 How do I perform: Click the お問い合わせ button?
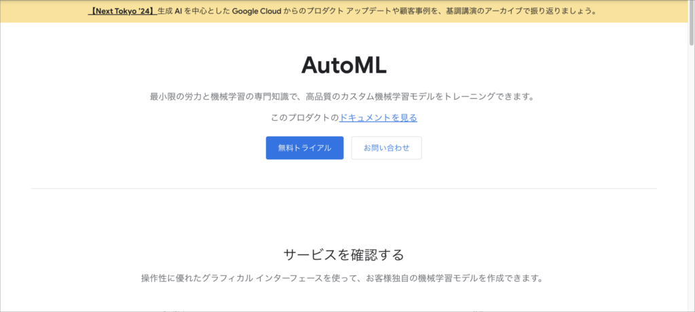click(386, 148)
